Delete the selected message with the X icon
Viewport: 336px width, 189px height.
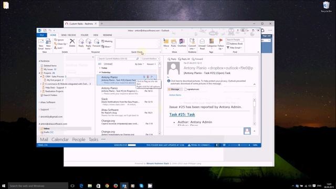pos(72,43)
